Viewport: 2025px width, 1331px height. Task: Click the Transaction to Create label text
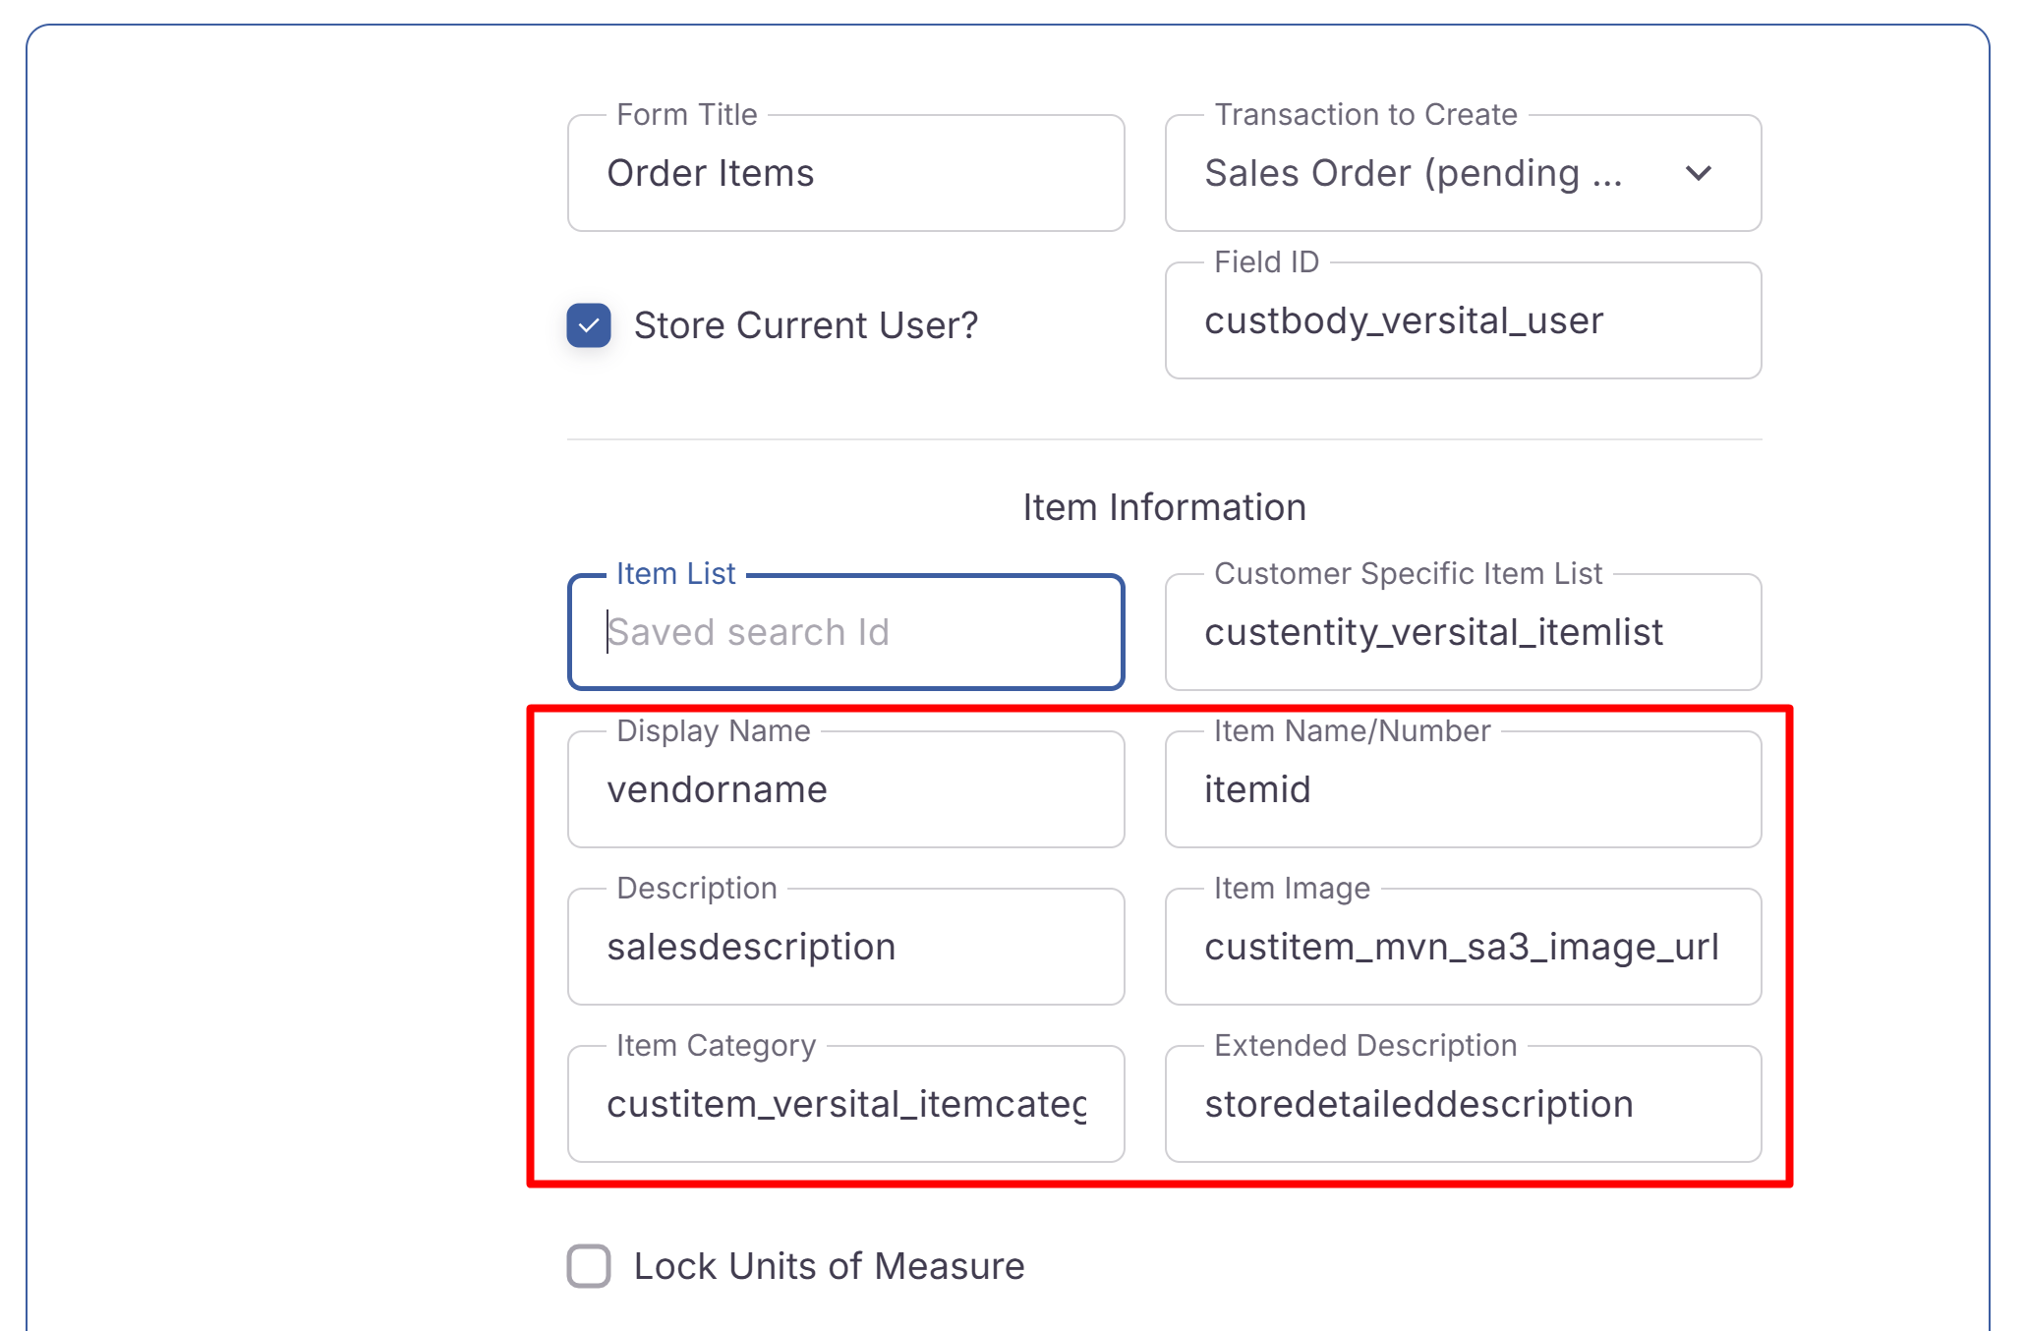coord(1365,115)
